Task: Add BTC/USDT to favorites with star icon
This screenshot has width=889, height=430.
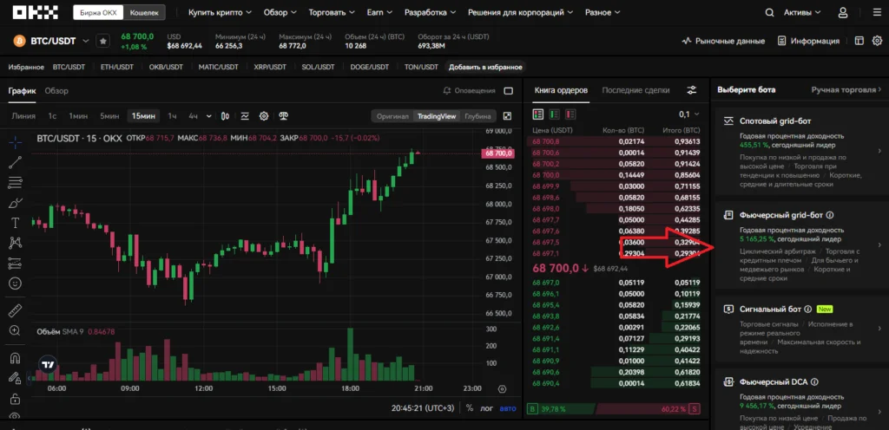Action: coord(102,41)
